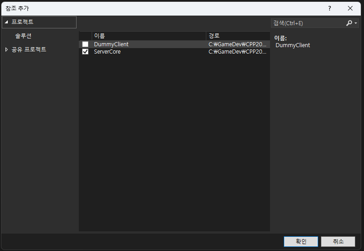Click the DummyClient name in details pane

pyautogui.click(x=293, y=45)
